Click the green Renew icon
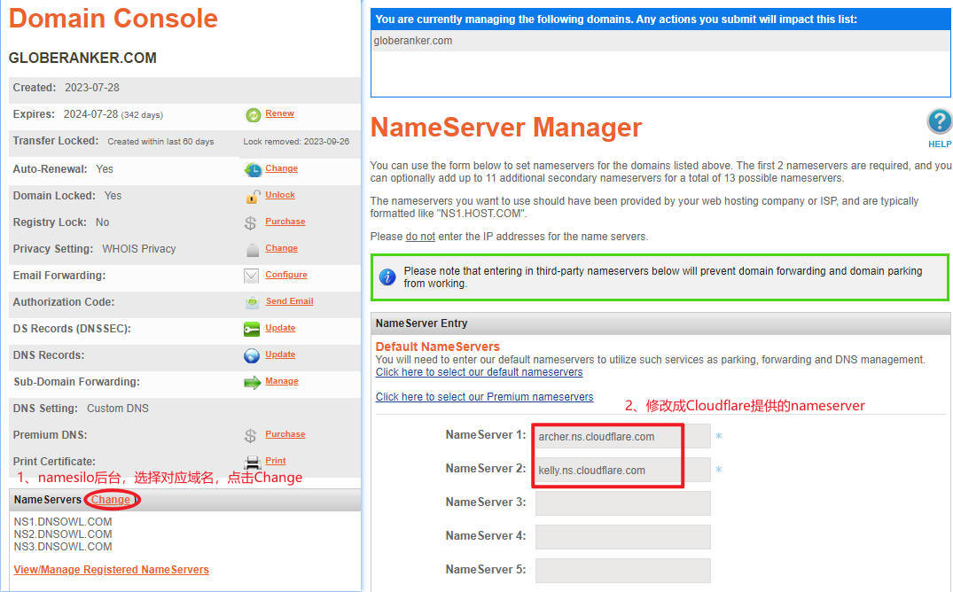The height and width of the screenshot is (592, 953). pyautogui.click(x=253, y=115)
